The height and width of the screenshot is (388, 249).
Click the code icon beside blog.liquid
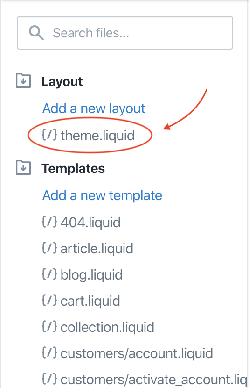point(49,274)
